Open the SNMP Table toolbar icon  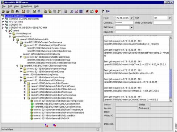coord(81,11)
